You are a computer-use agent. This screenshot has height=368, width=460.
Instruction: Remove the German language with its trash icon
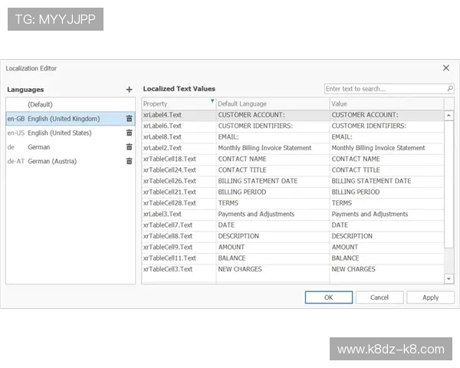(x=129, y=147)
